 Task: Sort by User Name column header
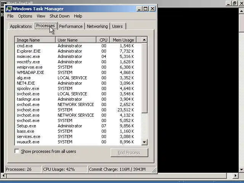click(76, 40)
